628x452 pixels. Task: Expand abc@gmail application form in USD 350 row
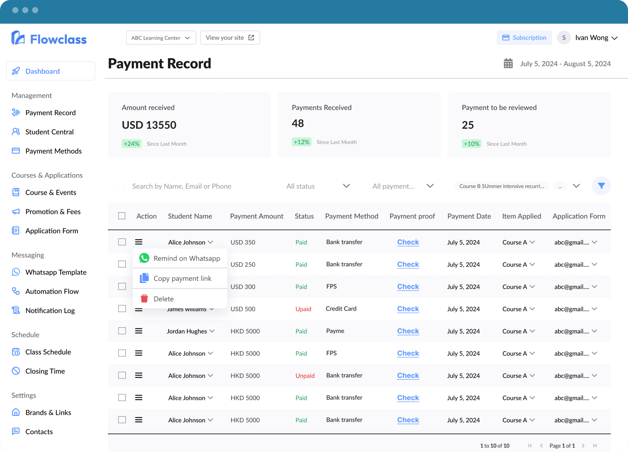tap(594, 242)
